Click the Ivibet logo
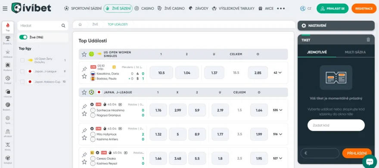Viewport: 379px width, 168px height. coord(31,8)
